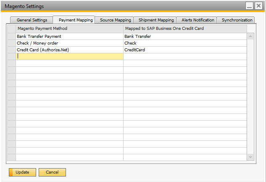Select the Check / Money order cell
The width and height of the screenshot is (266, 182).
[x=69, y=43]
